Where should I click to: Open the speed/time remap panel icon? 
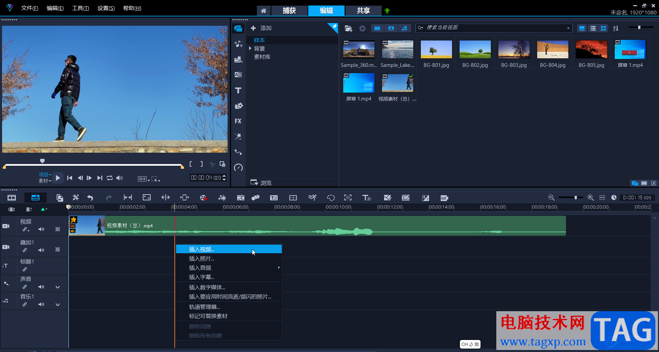[x=238, y=167]
